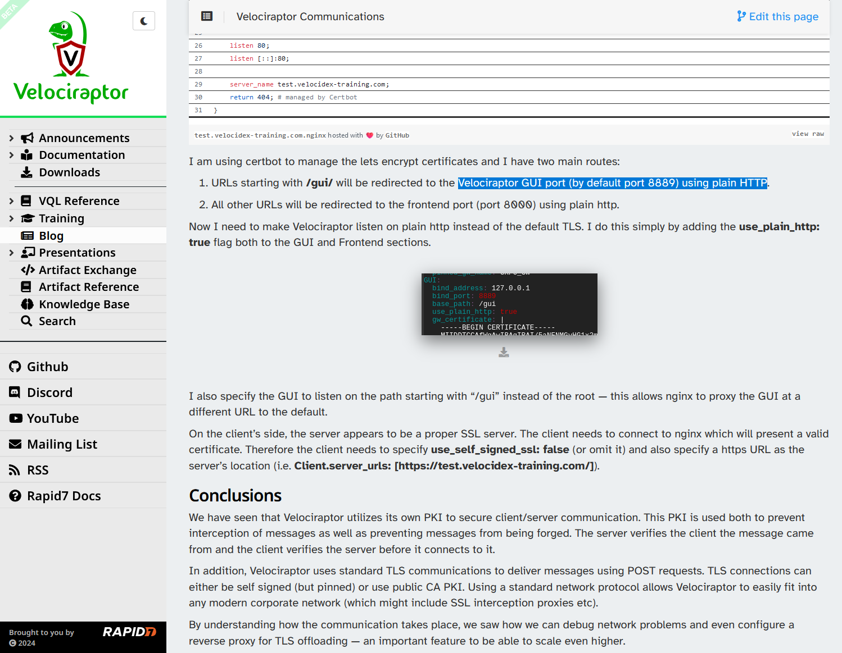Click the RSS feed icon
This screenshot has width=842, height=653.
pos(15,470)
